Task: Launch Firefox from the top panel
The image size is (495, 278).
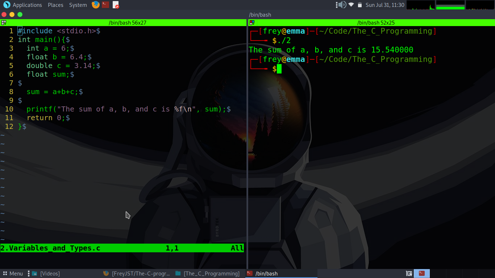Action: pyautogui.click(x=96, y=5)
